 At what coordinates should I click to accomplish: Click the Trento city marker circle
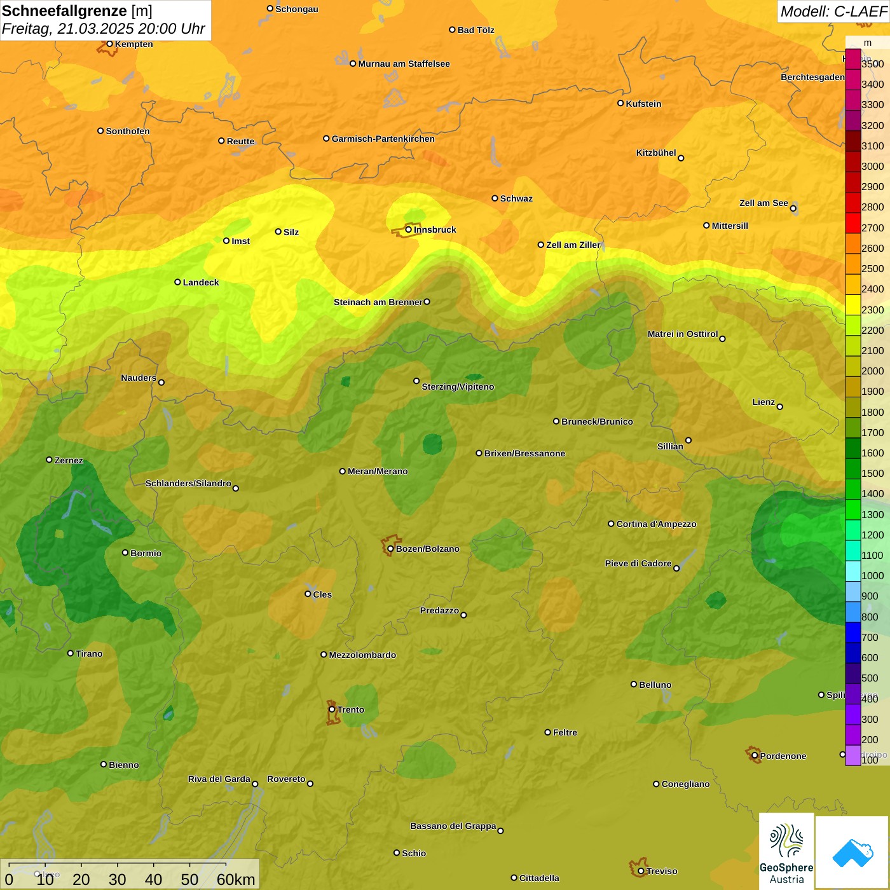[x=332, y=709]
